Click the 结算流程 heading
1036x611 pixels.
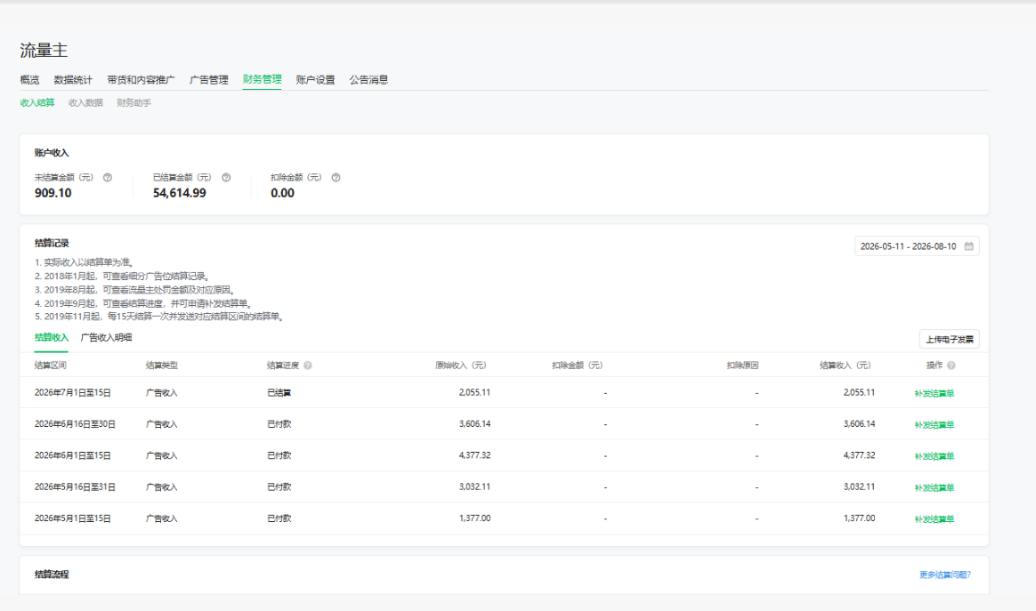(x=52, y=575)
